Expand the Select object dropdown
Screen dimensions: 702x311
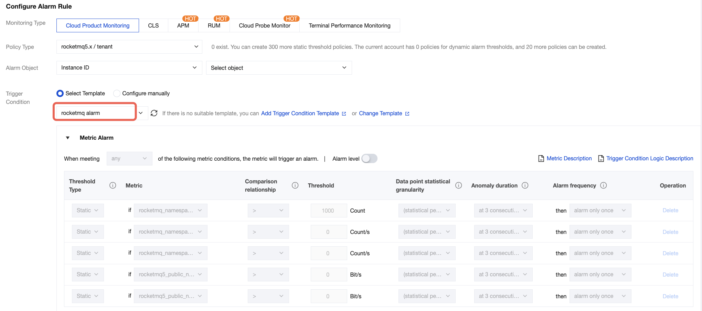tap(279, 68)
